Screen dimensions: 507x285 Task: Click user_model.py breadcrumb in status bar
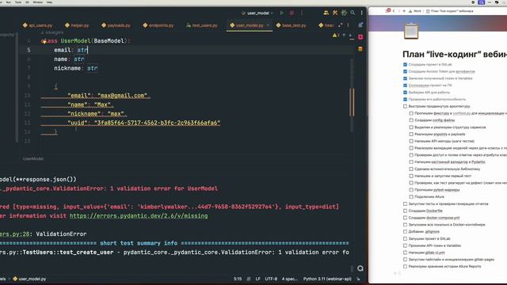29,279
